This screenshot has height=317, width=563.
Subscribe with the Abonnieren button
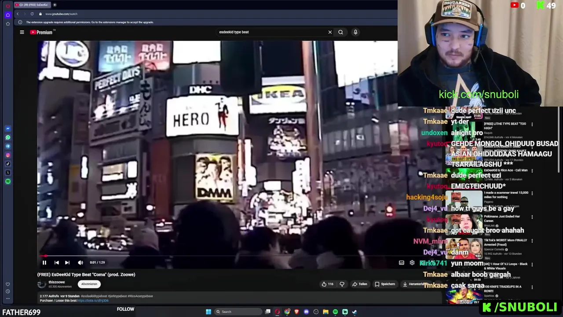tap(89, 284)
